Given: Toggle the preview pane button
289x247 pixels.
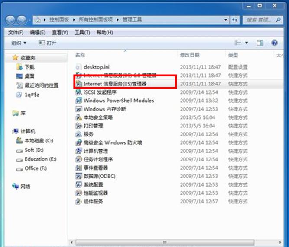Looking at the screenshot, I should [260, 43].
